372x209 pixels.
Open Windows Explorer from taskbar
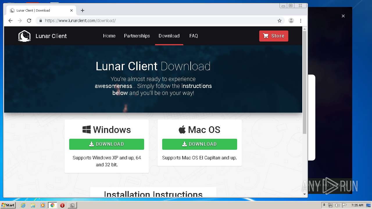click(x=33, y=205)
